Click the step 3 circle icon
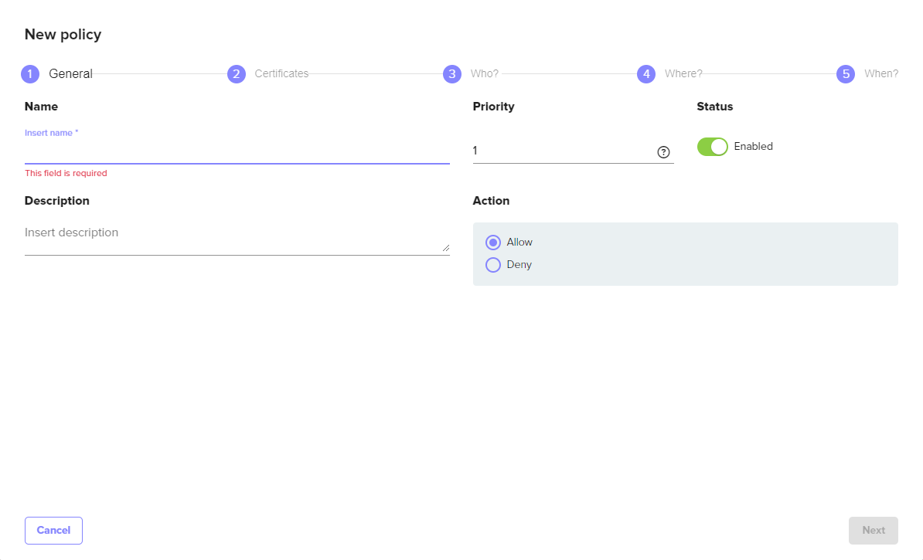The width and height of the screenshot is (923, 560). click(x=452, y=74)
